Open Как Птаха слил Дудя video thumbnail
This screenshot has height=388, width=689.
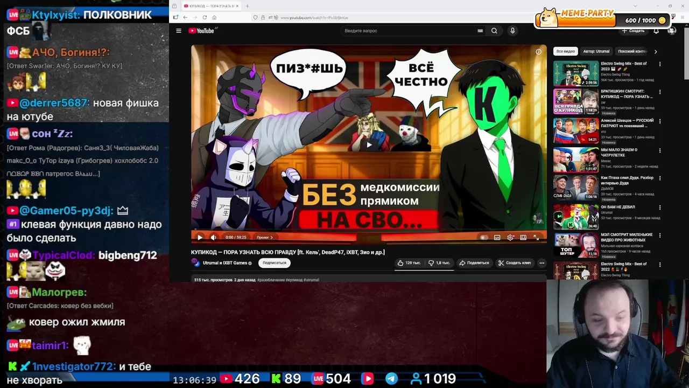click(576, 188)
